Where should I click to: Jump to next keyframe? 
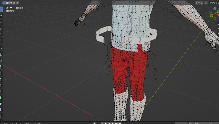pos(116,123)
